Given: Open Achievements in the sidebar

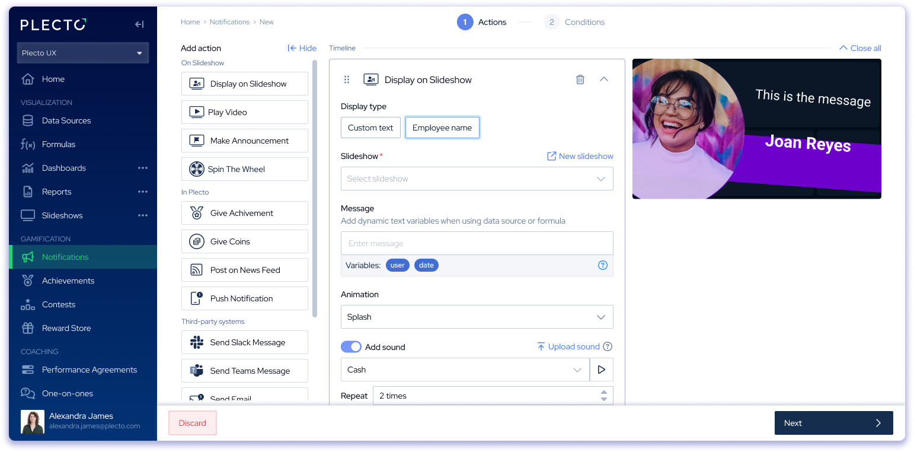Looking at the screenshot, I should [68, 281].
